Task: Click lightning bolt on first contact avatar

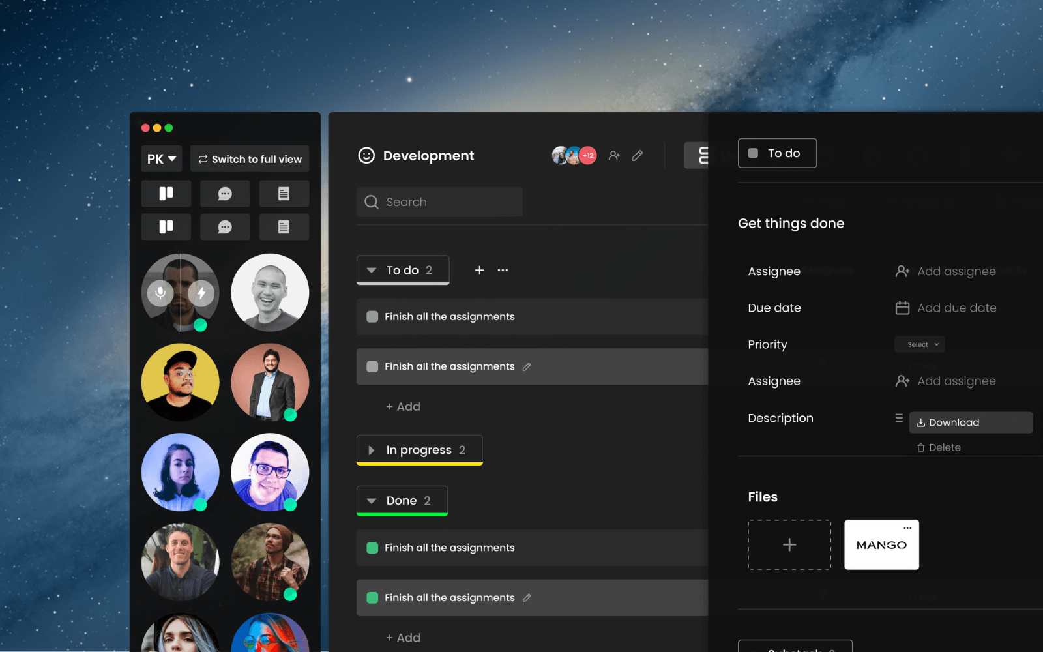Action: click(x=201, y=293)
